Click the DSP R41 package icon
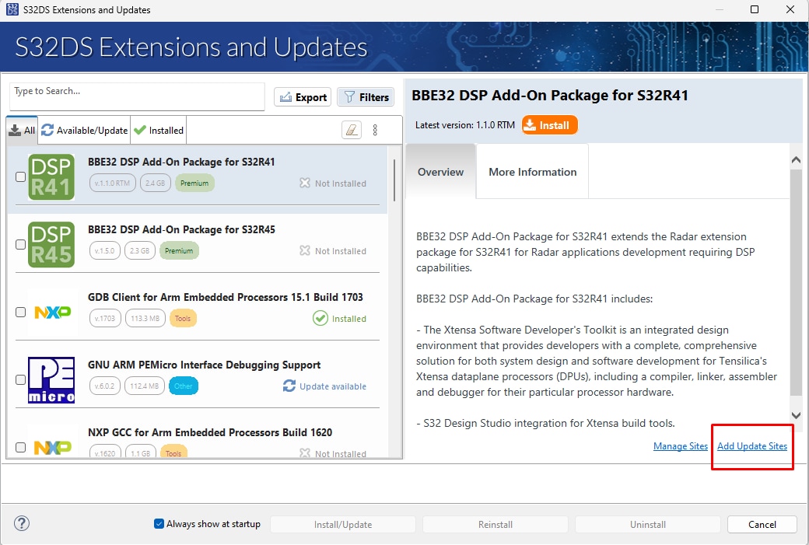809x545 pixels. (x=51, y=176)
